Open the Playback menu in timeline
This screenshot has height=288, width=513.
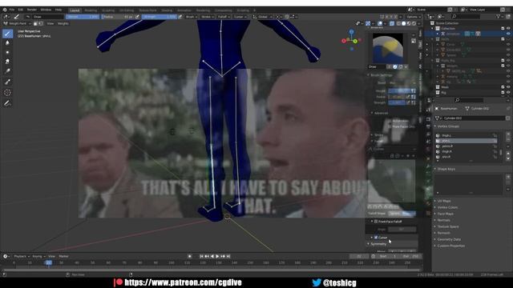pos(22,257)
